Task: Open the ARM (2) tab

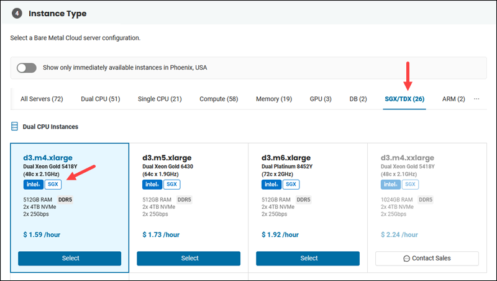Action: 454,99
